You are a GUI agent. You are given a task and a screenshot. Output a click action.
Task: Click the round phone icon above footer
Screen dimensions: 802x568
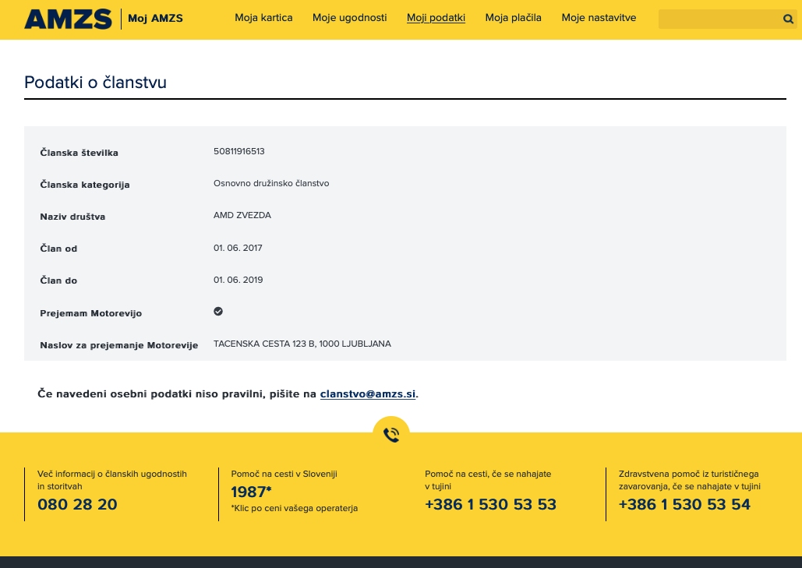pyautogui.click(x=391, y=435)
